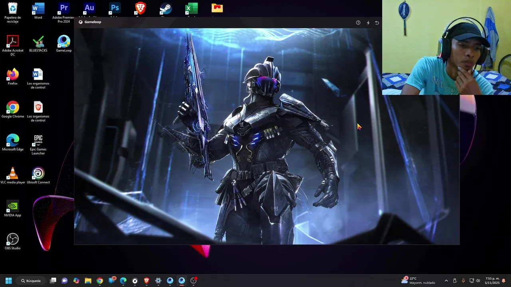Select the Steam desktop shortcut

[x=166, y=10]
